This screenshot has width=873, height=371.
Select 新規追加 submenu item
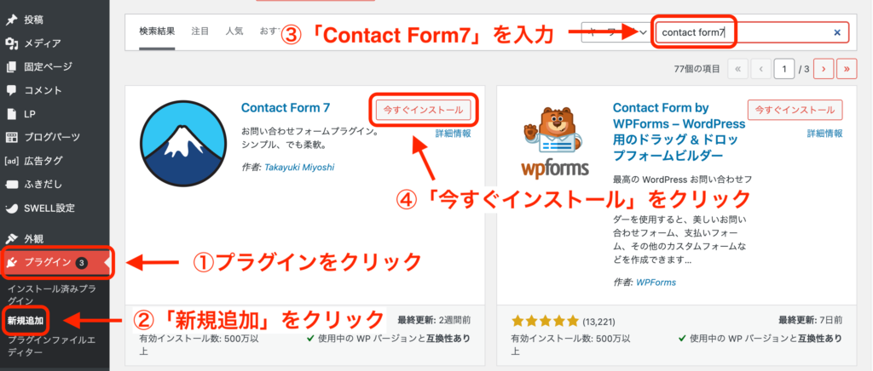point(25,321)
